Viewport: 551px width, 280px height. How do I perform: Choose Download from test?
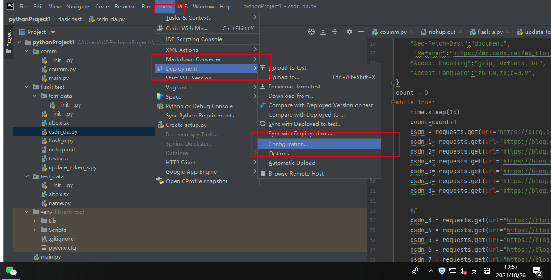click(x=319, y=86)
